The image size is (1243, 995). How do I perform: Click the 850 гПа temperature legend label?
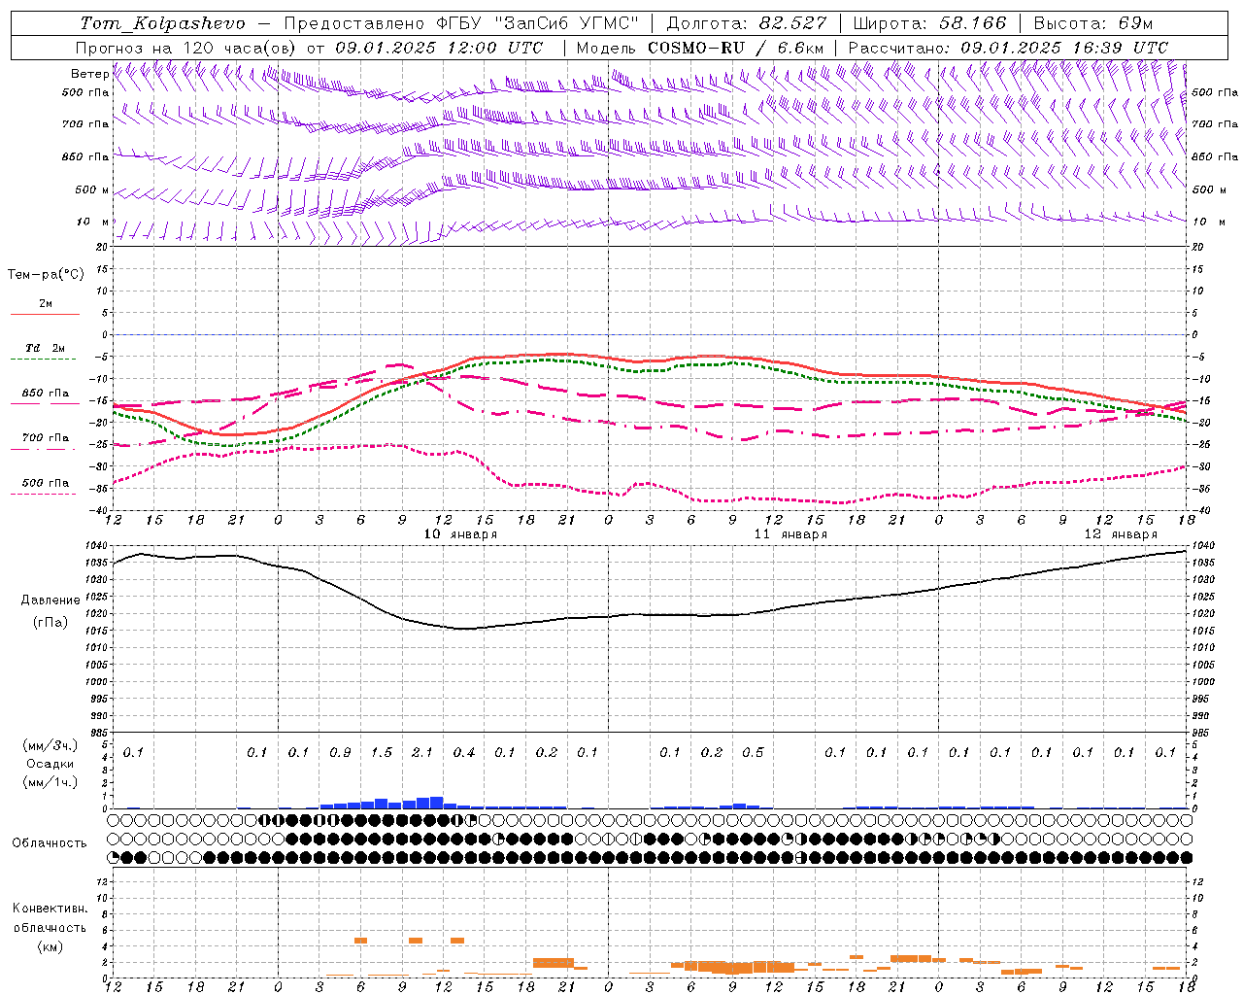[x=46, y=394]
